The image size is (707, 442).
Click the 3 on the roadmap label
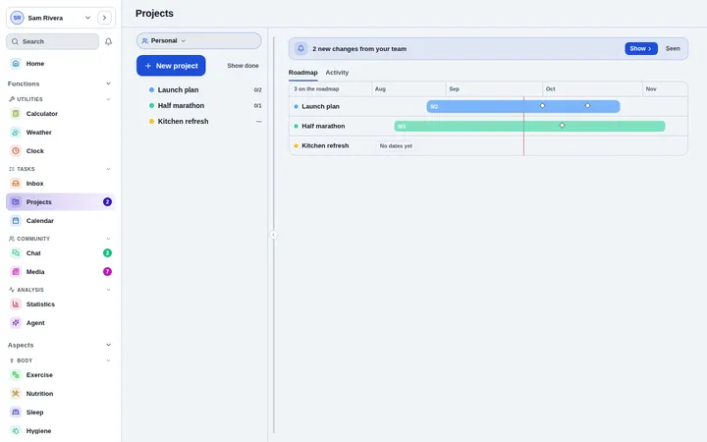[316, 88]
